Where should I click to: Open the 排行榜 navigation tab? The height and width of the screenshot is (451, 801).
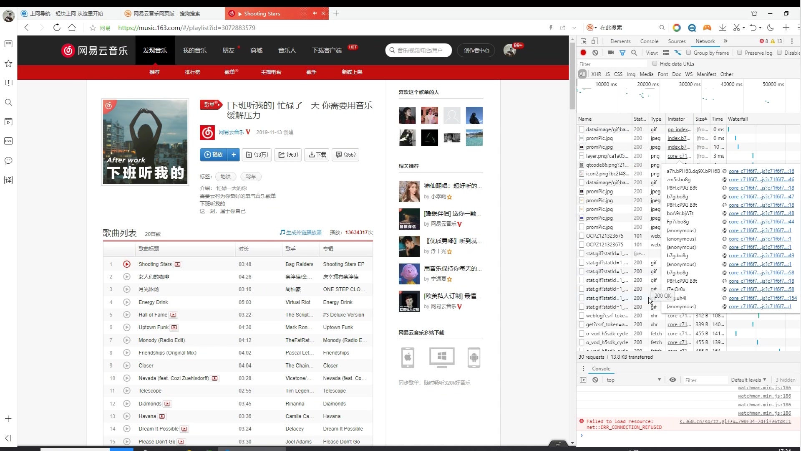(192, 72)
